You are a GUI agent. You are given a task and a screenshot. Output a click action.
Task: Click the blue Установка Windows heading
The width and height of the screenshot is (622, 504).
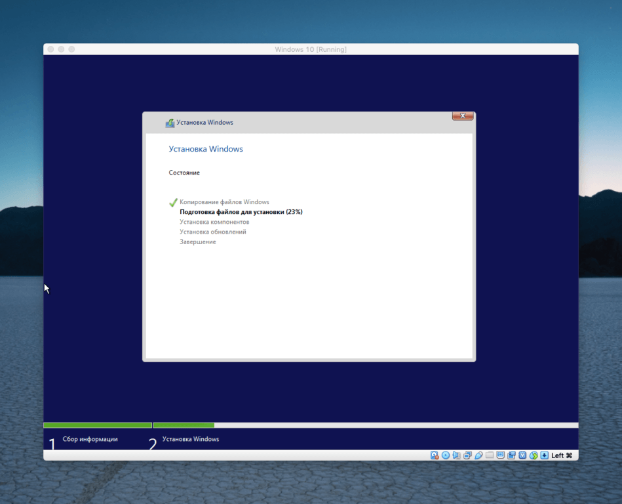tap(206, 149)
